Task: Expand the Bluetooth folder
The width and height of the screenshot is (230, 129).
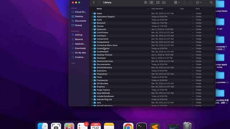Action: pyautogui.click(x=92, y=23)
